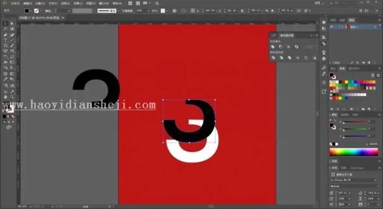Click the Expand button in Pathfinder panel

(x=310, y=47)
